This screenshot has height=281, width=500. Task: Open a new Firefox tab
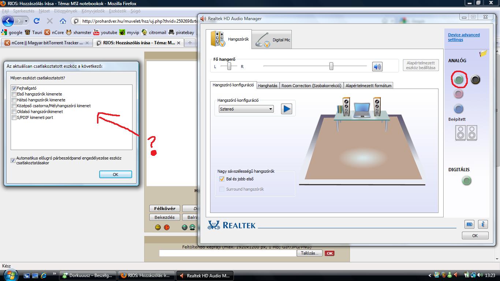pyautogui.click(x=190, y=43)
